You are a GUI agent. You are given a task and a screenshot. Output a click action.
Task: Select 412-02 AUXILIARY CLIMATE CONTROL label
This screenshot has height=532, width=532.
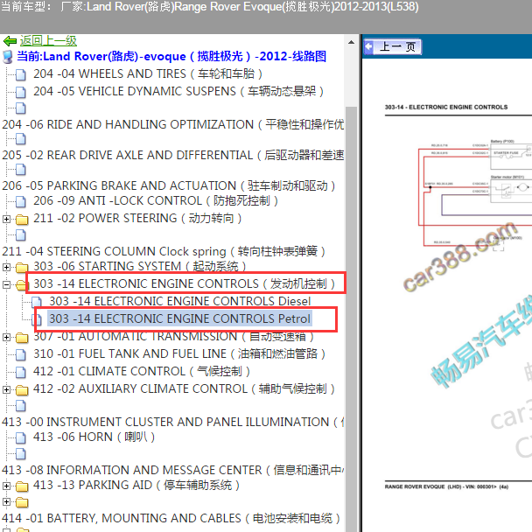184,388
